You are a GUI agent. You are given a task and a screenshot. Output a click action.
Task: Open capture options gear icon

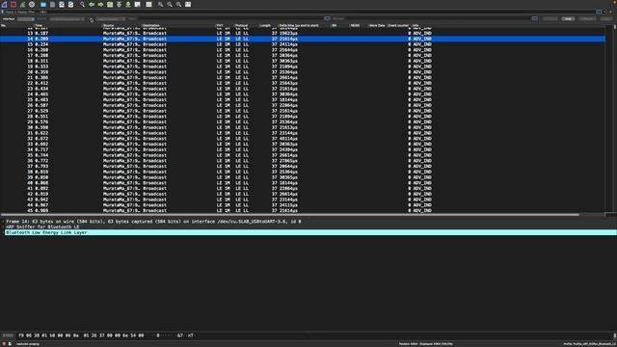[x=32, y=4]
